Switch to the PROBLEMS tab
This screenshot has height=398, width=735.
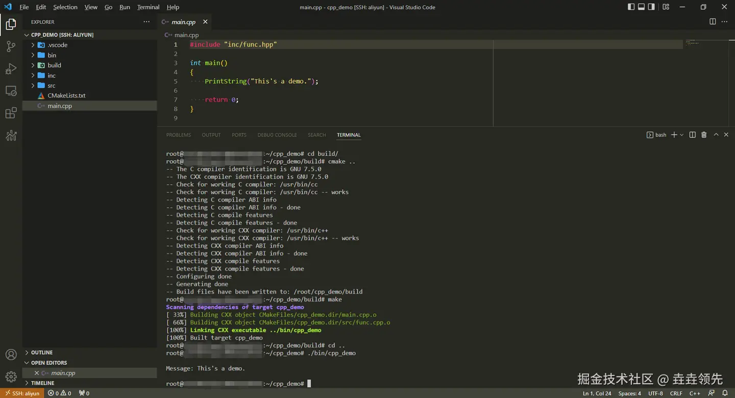pos(178,135)
